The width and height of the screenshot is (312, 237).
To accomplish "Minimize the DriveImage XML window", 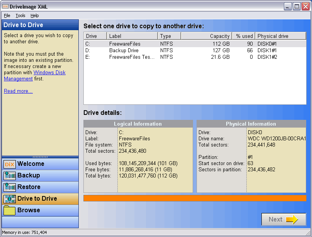I will (287, 7).
